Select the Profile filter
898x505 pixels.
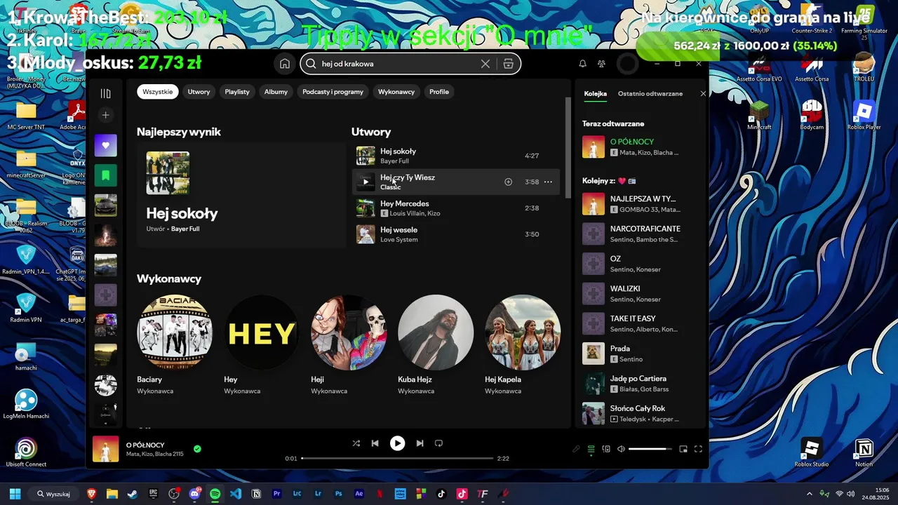[439, 92]
